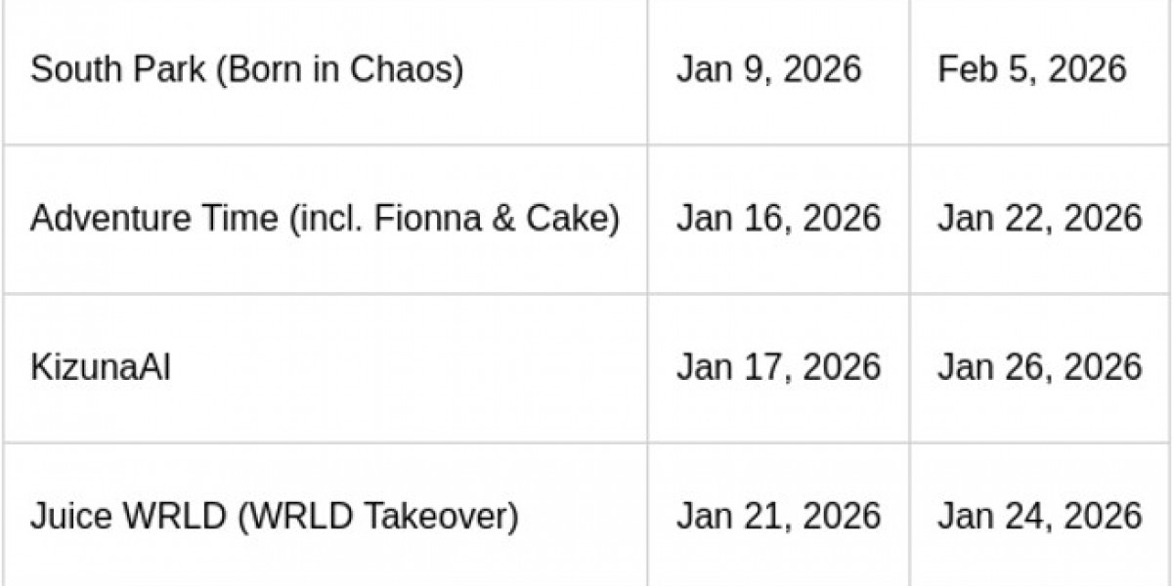Click the Jan 26, 2026 date cell
The width and height of the screenshot is (1173, 586).
[x=1039, y=368]
